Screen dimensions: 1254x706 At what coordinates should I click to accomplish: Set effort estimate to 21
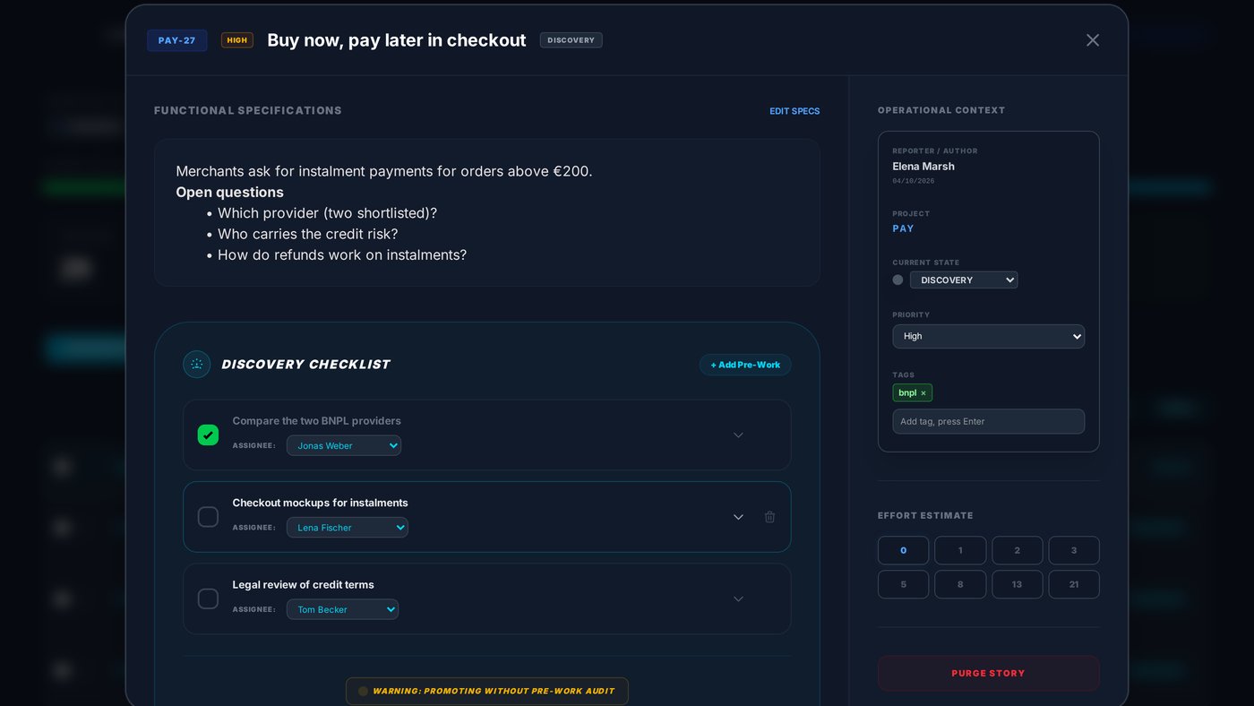pyautogui.click(x=1074, y=584)
